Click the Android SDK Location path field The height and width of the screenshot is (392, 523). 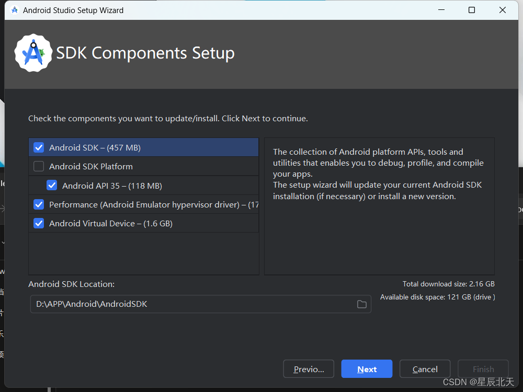click(201, 304)
